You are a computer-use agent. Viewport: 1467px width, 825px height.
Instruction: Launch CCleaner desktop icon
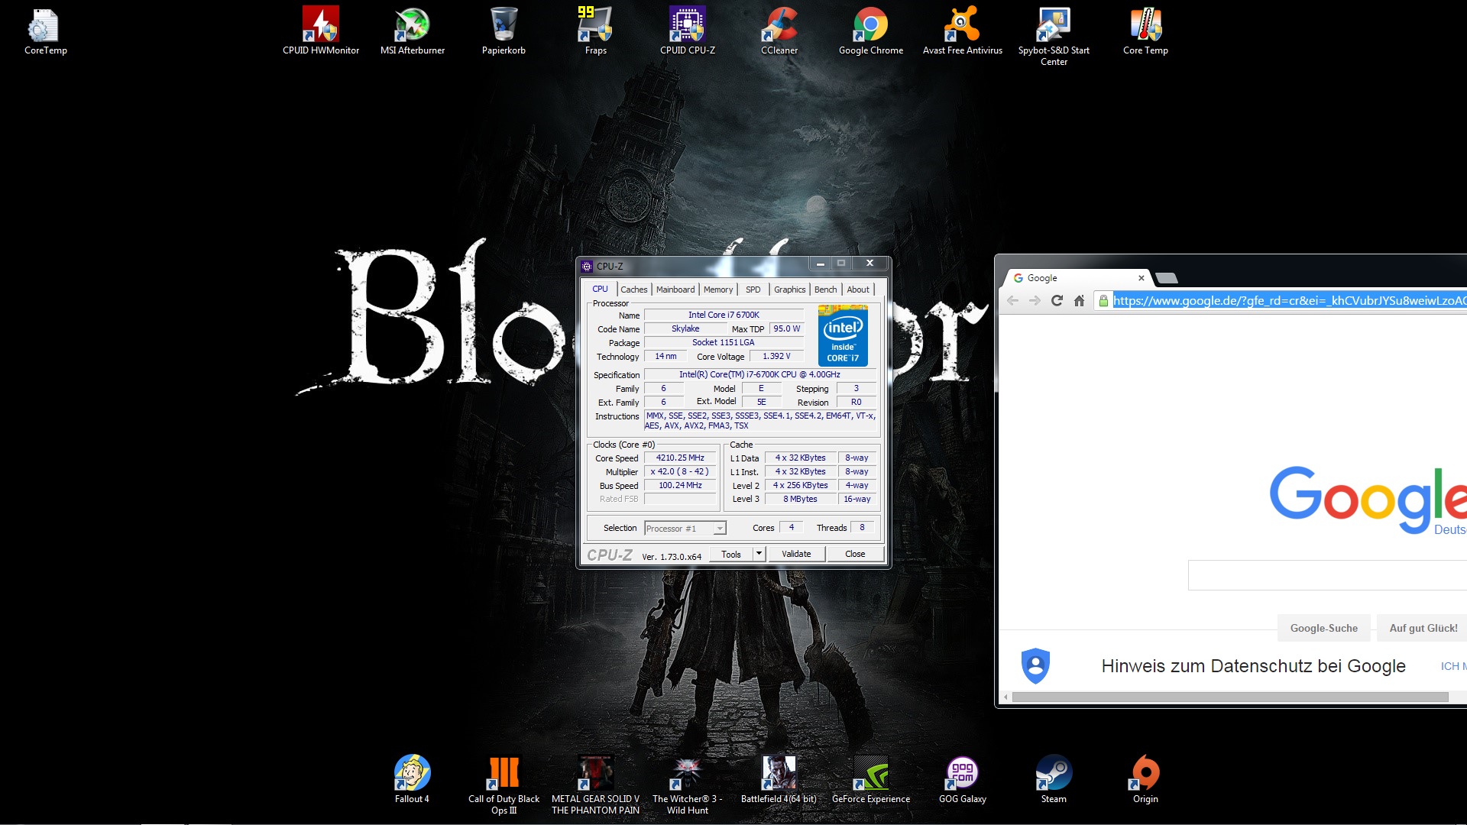[x=779, y=32]
